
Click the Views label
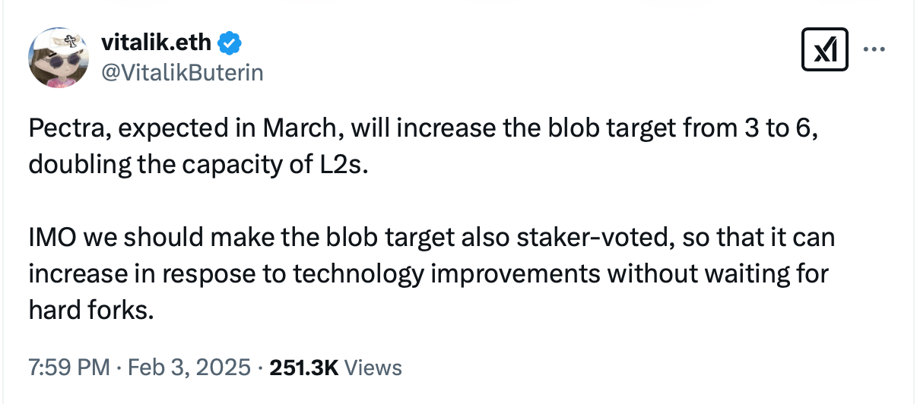coord(373,368)
